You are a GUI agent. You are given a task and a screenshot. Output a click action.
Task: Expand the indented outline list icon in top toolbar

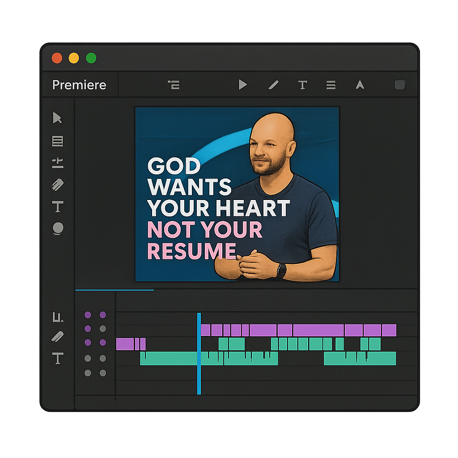(x=174, y=85)
